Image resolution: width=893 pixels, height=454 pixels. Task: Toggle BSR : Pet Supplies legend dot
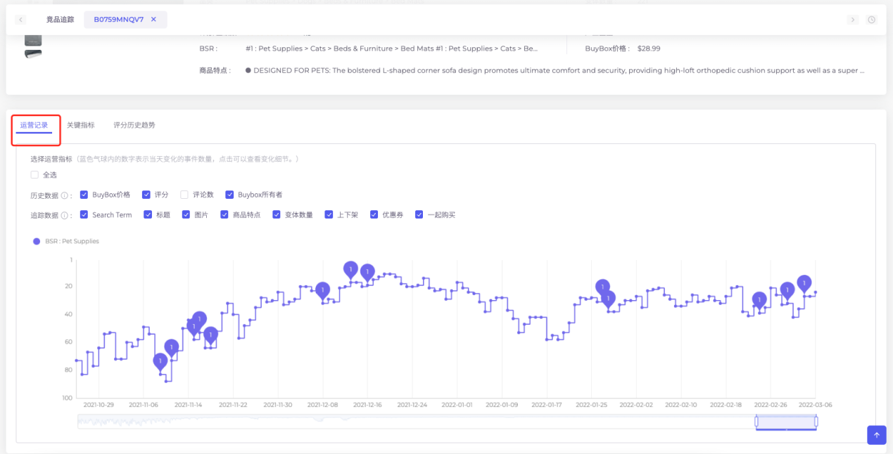pyautogui.click(x=37, y=241)
